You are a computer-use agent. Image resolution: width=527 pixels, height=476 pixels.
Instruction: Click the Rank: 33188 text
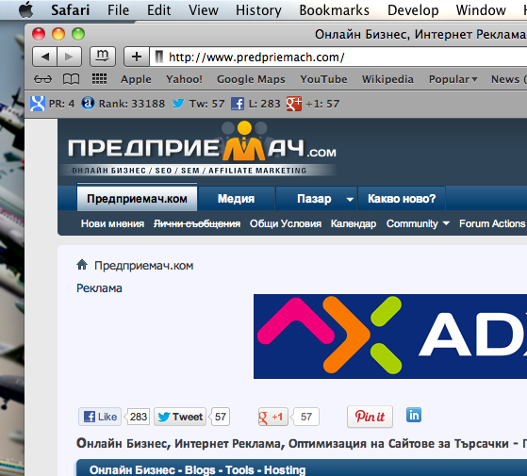pos(132,104)
